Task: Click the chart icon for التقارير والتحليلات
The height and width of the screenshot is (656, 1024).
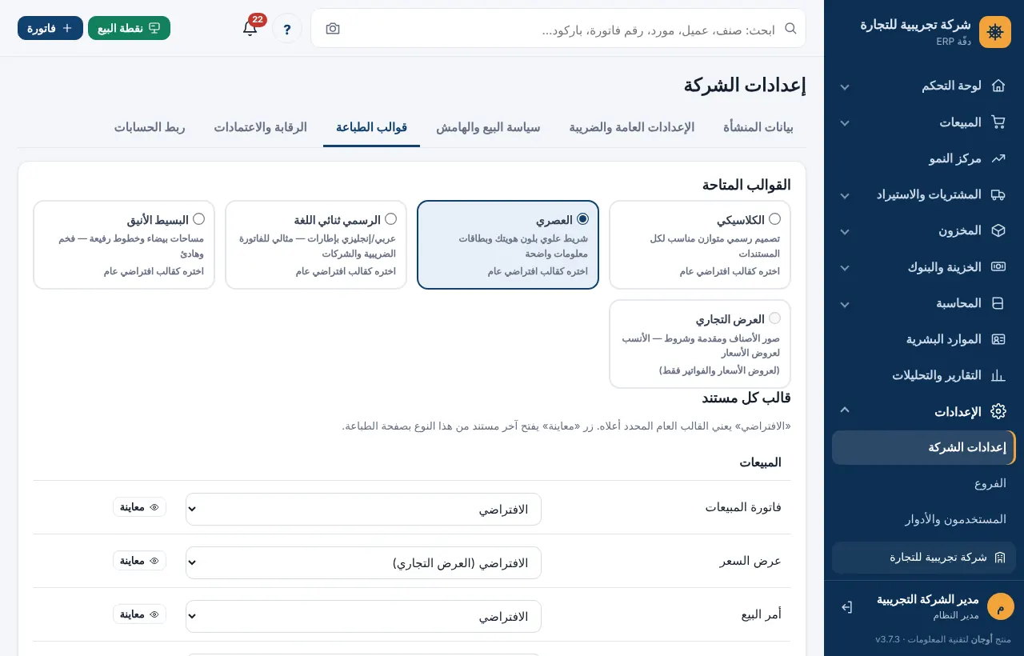Action: [998, 375]
